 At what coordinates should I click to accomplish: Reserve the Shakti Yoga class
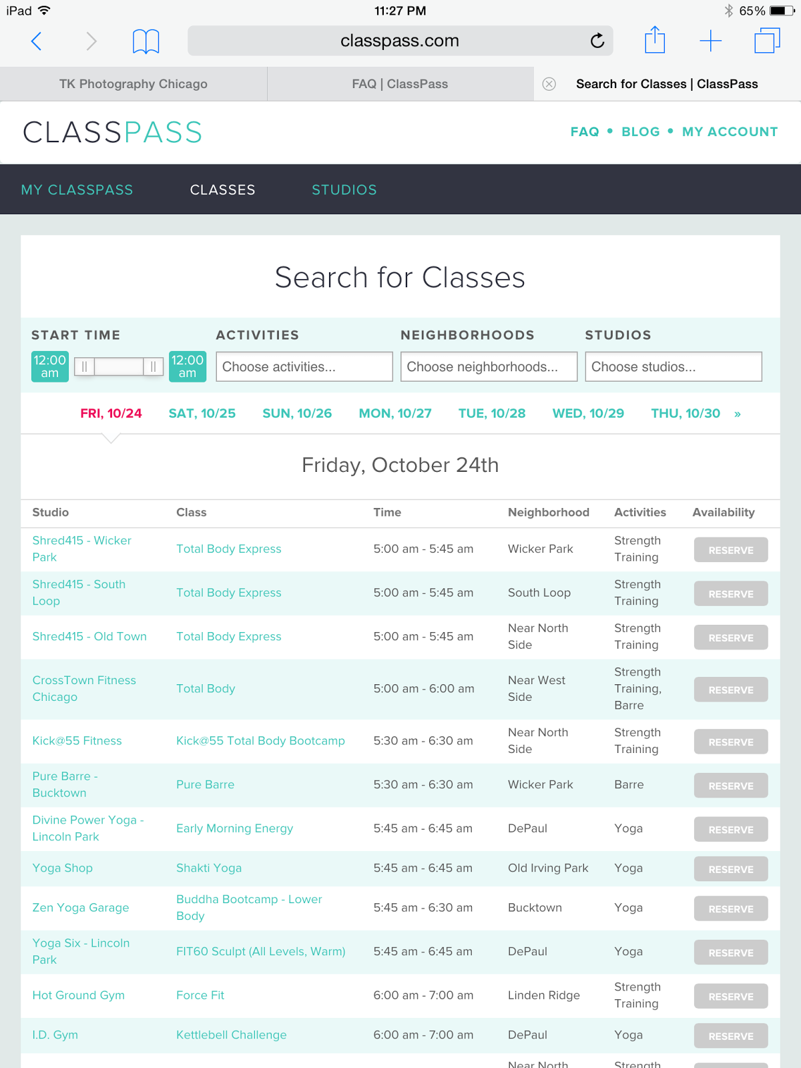[x=731, y=869]
